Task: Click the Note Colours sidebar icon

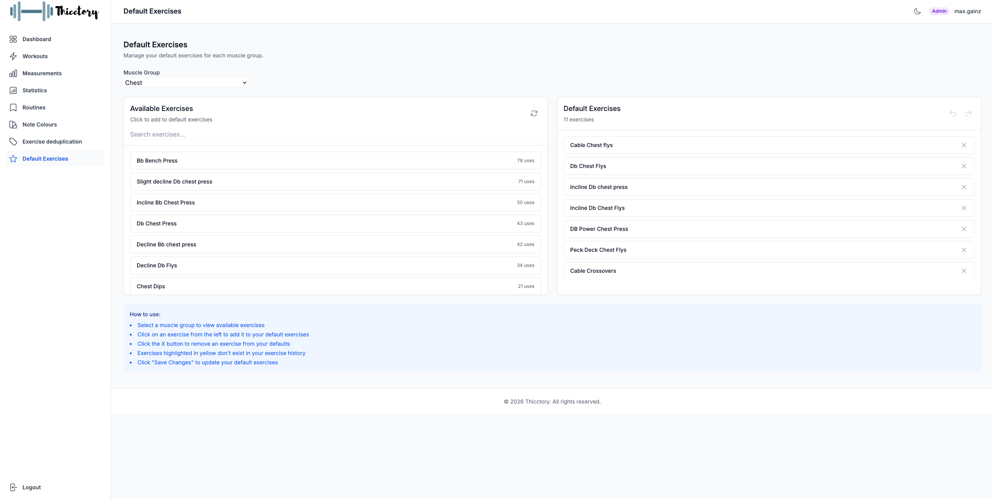Action: [x=13, y=125]
